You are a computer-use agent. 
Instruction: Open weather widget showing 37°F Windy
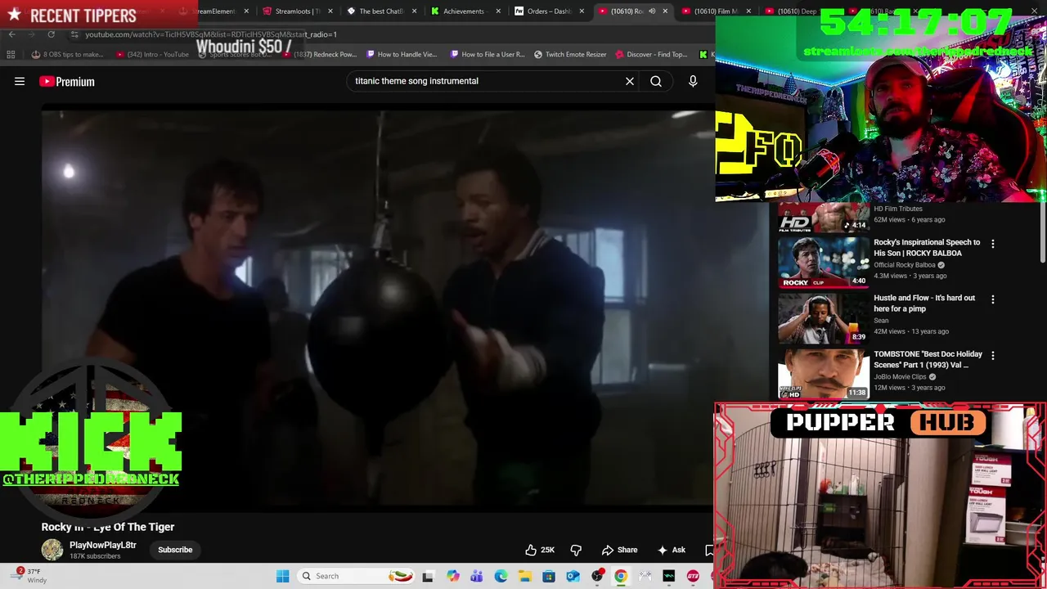coord(29,576)
